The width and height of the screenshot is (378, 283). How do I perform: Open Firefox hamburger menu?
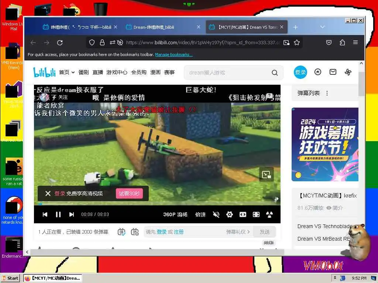click(x=355, y=43)
